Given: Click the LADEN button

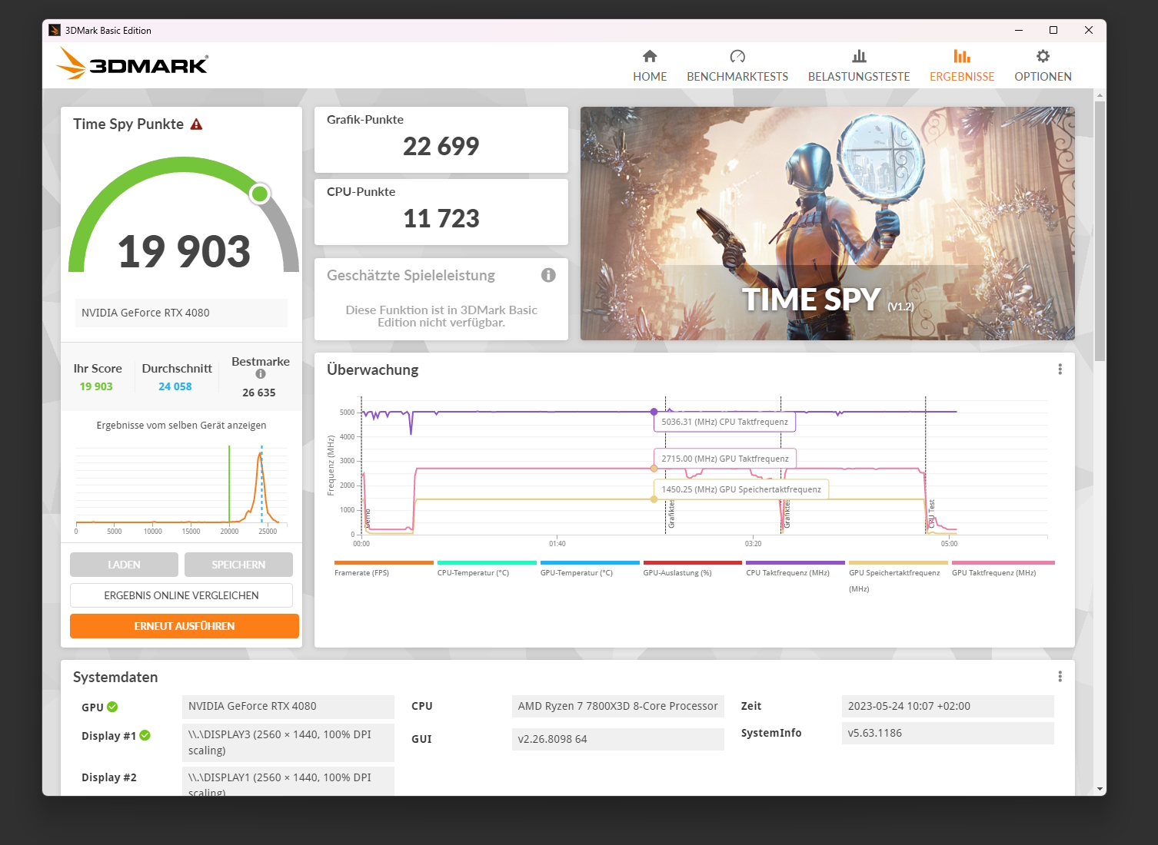Looking at the screenshot, I should point(124,565).
